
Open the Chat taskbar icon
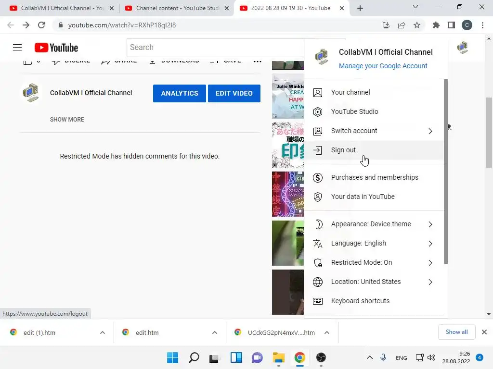point(257,357)
